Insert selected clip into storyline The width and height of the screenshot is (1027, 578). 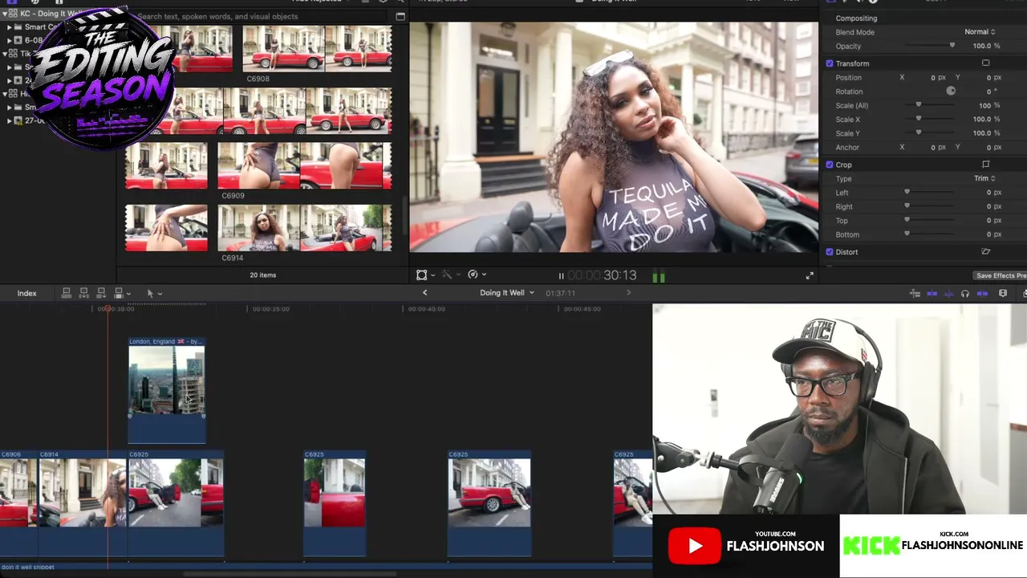point(83,293)
